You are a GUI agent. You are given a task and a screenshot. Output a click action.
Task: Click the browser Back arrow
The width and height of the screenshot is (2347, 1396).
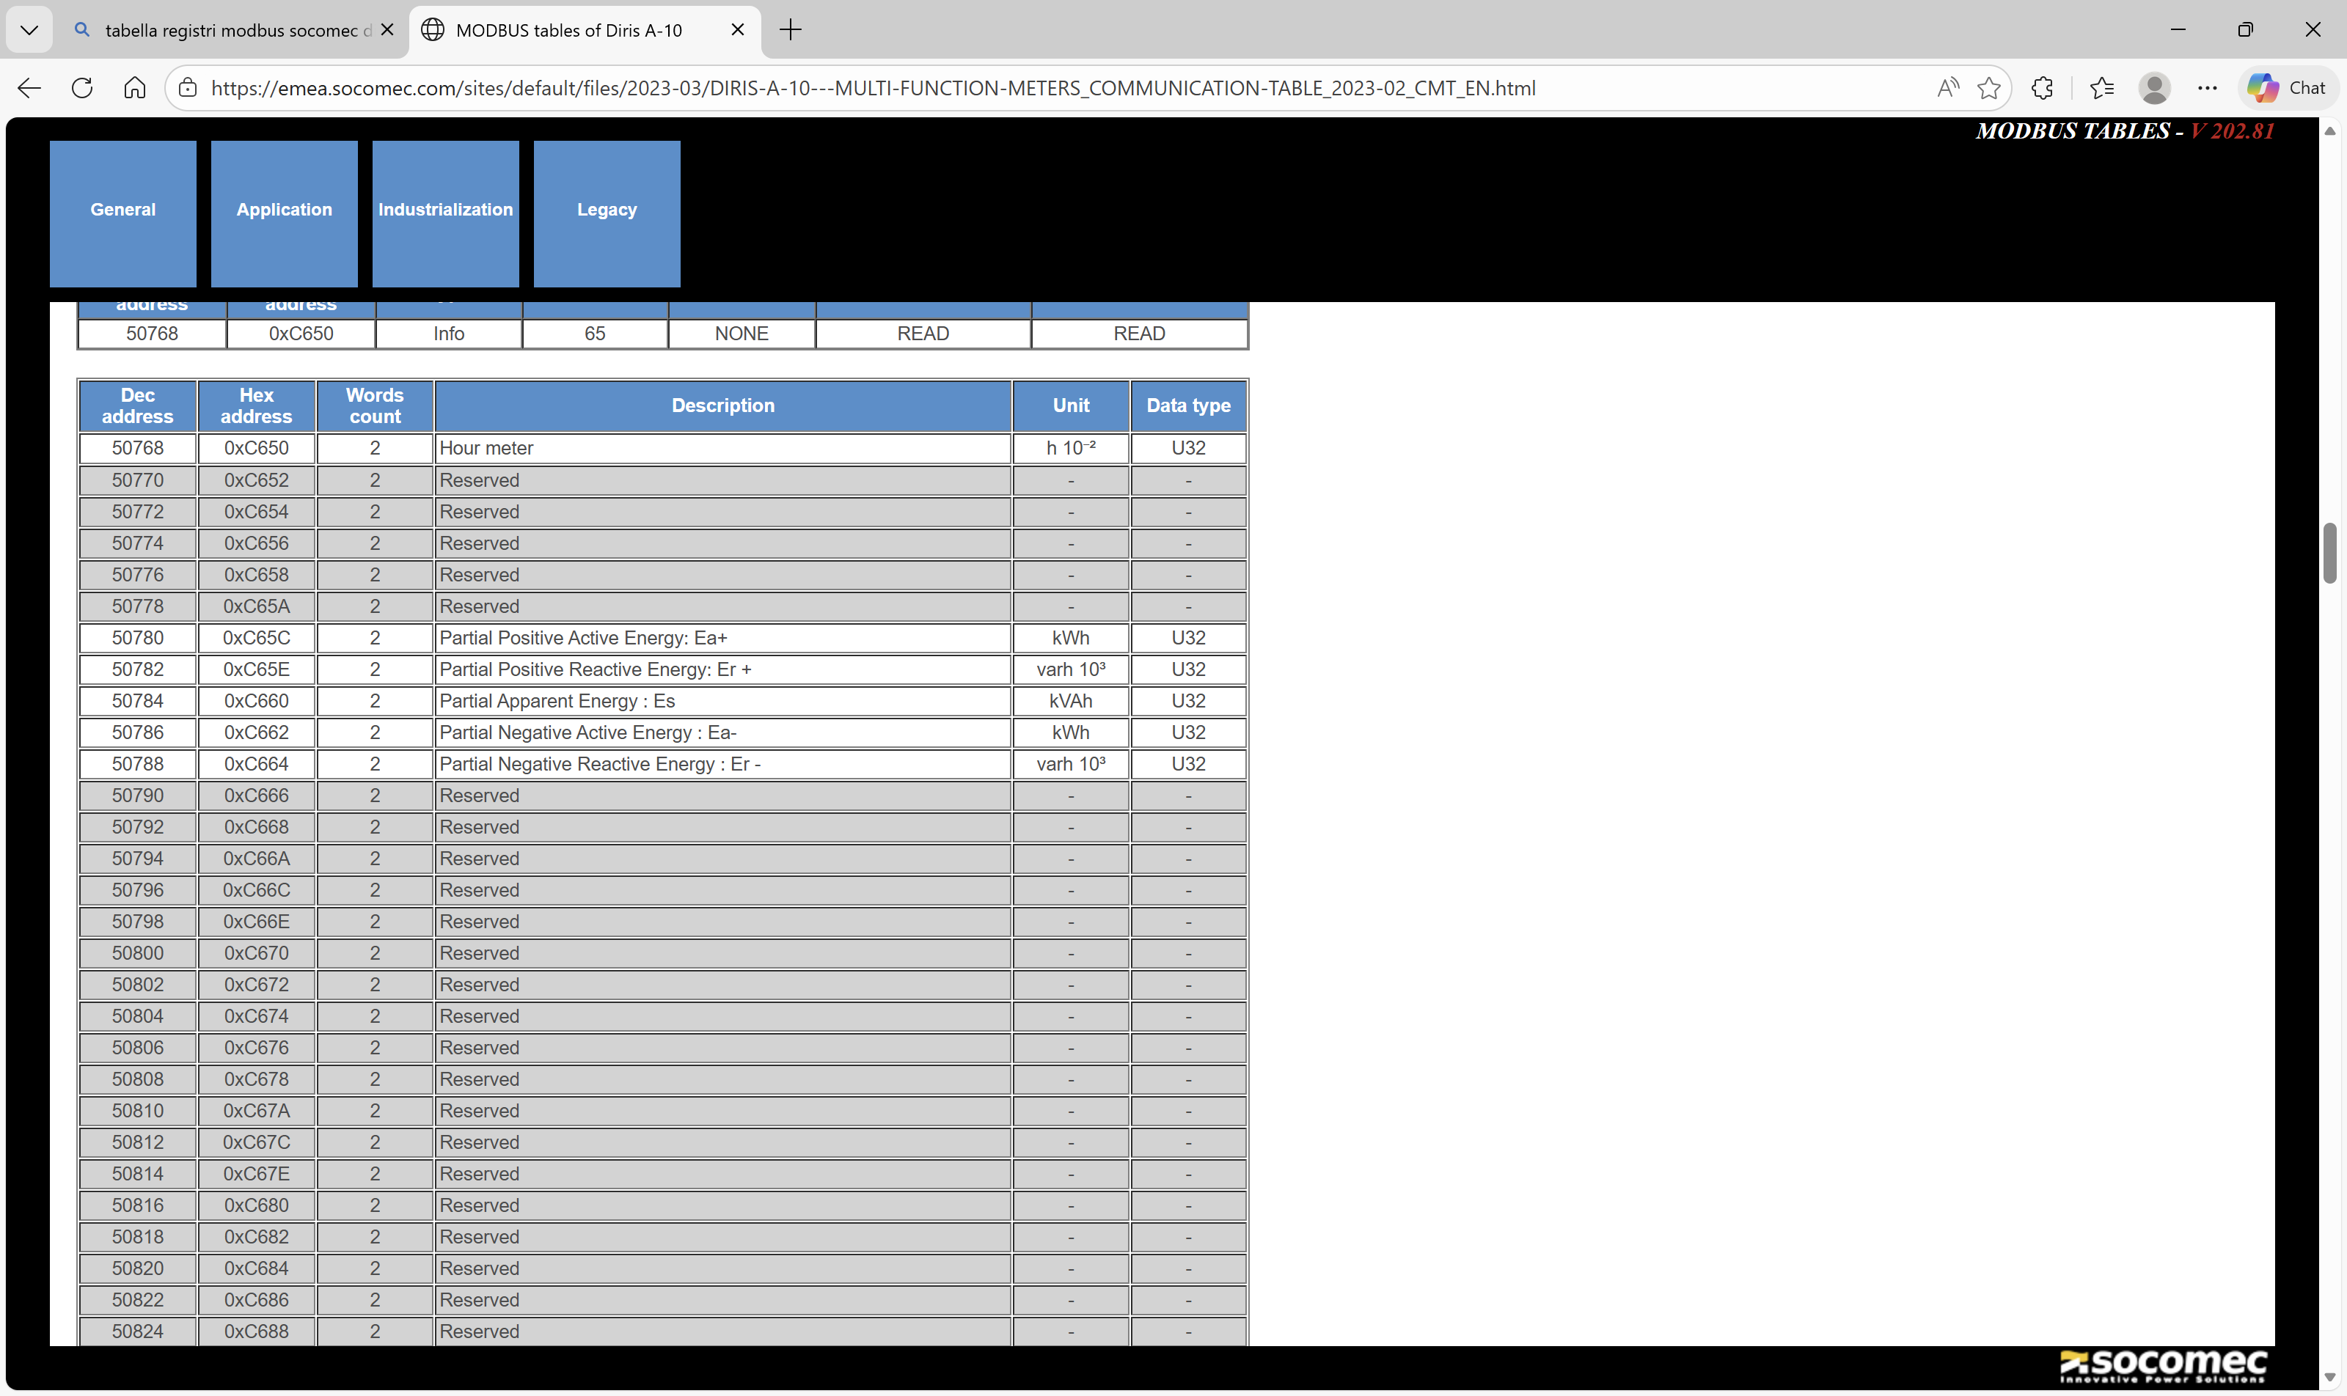pyautogui.click(x=29, y=87)
